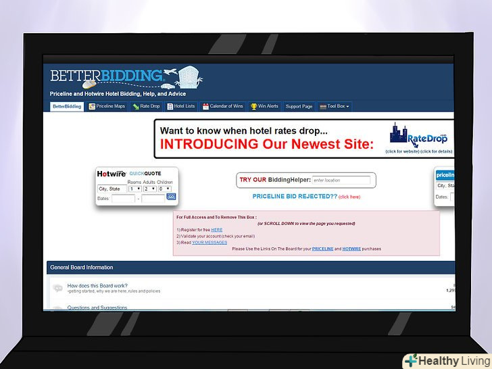Click the Rate Drop green arrow icon
The width and height of the screenshot is (492, 369).
pos(136,107)
